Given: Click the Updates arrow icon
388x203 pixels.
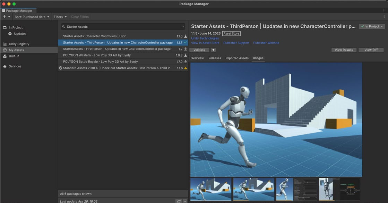Looking at the screenshot, I should [10, 34].
